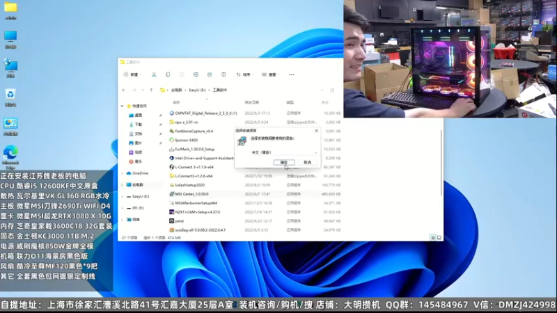Click 确定 OK in the language dialog
557x313 pixels.
[x=284, y=162]
